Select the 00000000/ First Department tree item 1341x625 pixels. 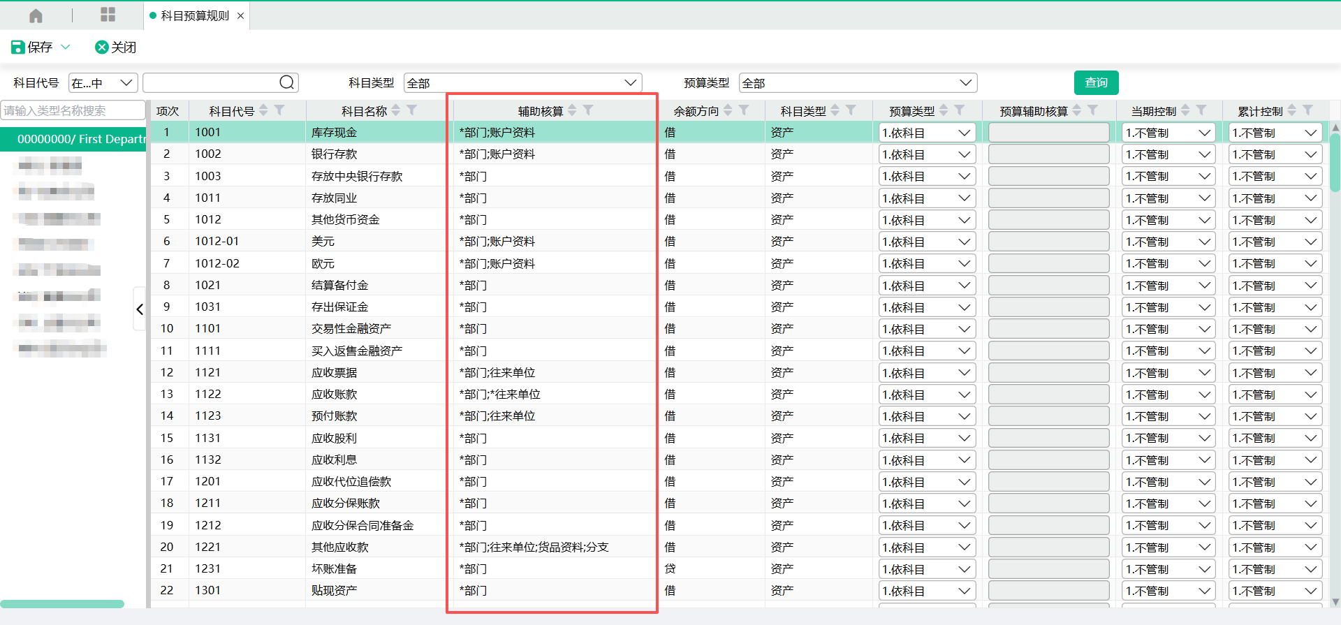click(x=77, y=139)
